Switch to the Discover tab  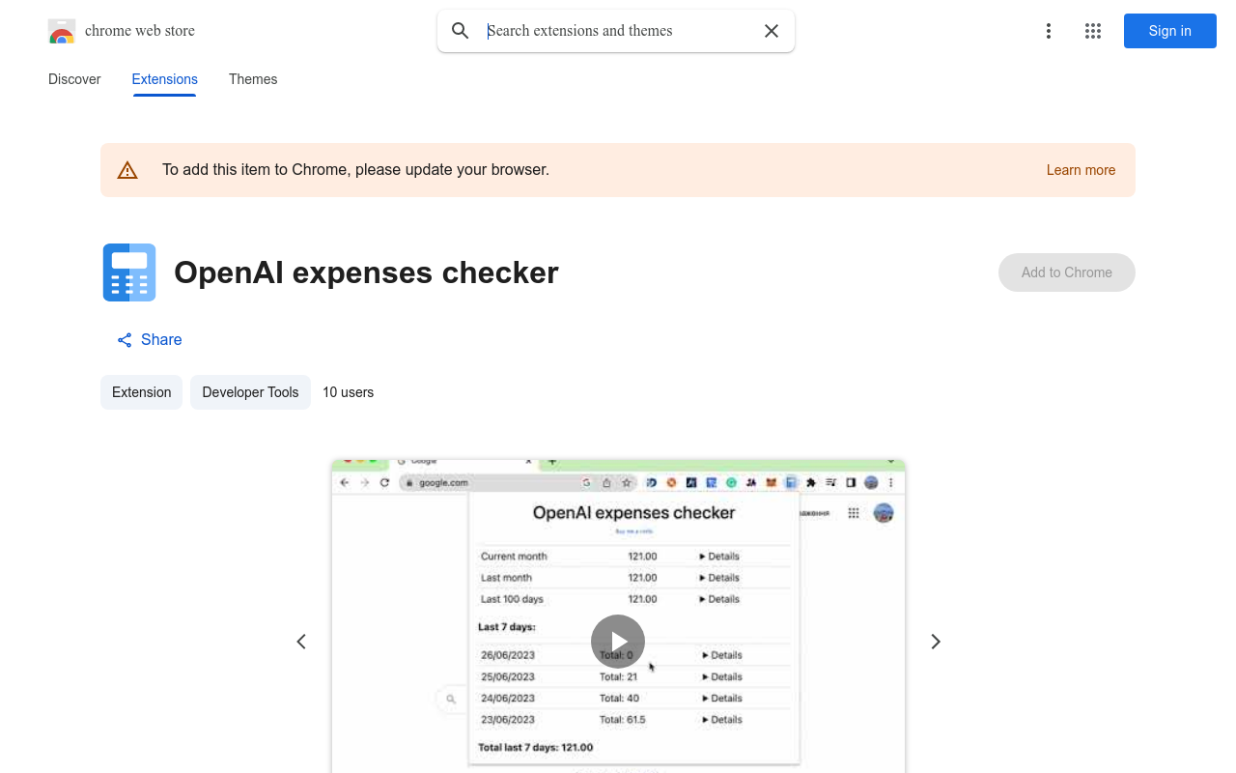74,79
